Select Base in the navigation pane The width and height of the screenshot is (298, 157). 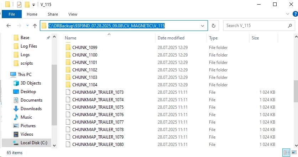[x=25, y=38]
